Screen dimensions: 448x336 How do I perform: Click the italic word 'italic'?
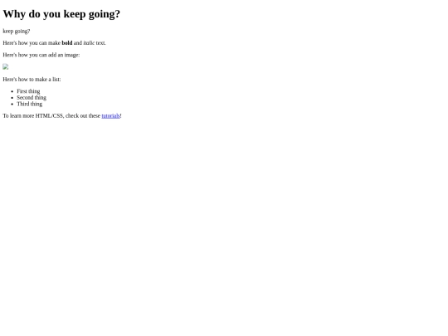click(x=89, y=43)
